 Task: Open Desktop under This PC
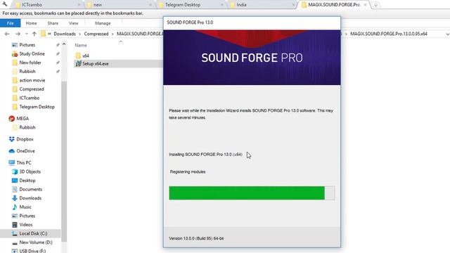tap(27, 181)
